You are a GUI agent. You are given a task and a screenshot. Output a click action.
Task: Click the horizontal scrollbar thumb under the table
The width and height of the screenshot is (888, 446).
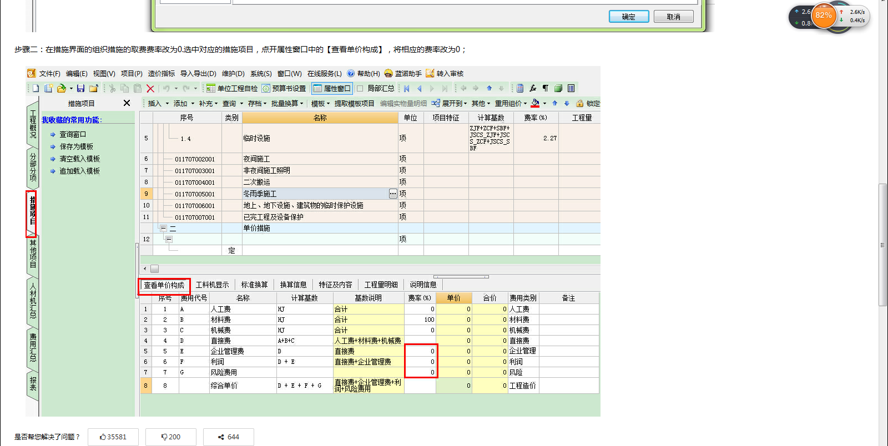pyautogui.click(x=155, y=268)
